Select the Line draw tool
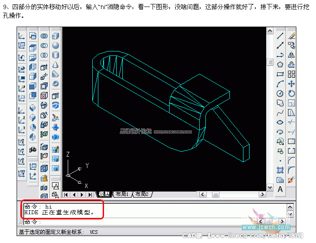Screen dimensions: 316x243 (280, 36)
